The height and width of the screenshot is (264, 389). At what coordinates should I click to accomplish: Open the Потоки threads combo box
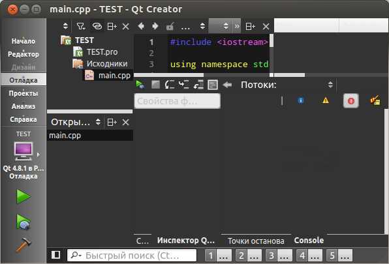point(330,85)
